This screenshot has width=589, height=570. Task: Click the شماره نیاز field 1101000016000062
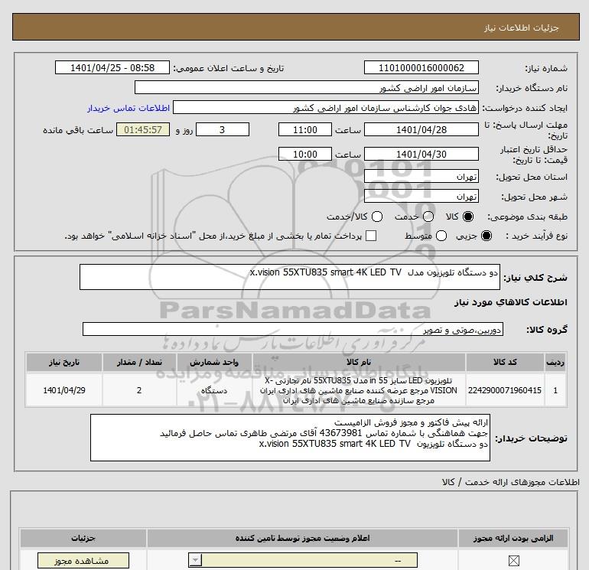[x=421, y=67]
